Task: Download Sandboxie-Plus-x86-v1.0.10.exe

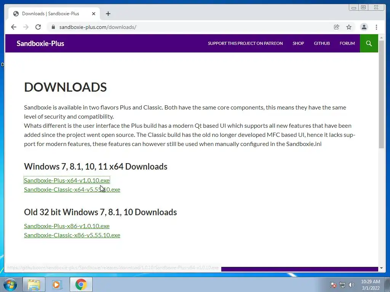Action: click(67, 226)
